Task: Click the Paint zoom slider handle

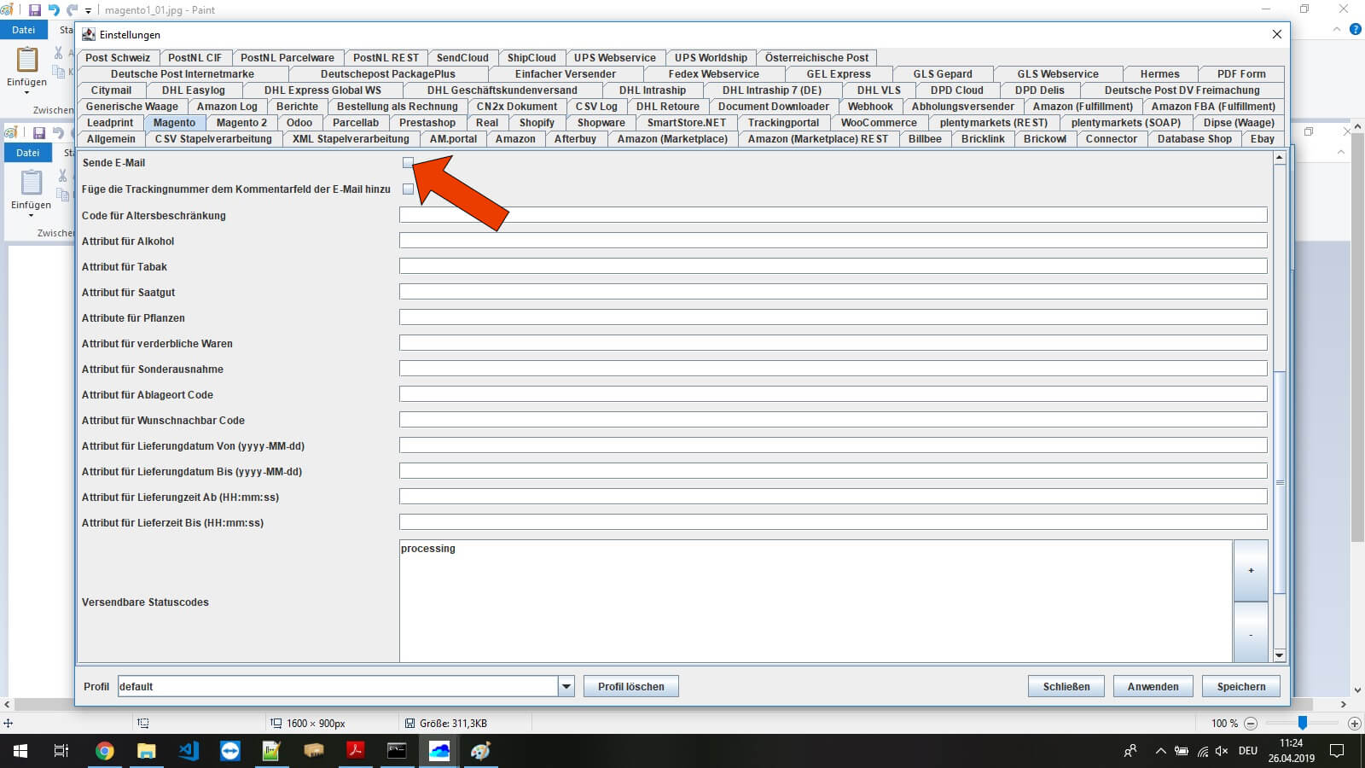Action: [1303, 723]
